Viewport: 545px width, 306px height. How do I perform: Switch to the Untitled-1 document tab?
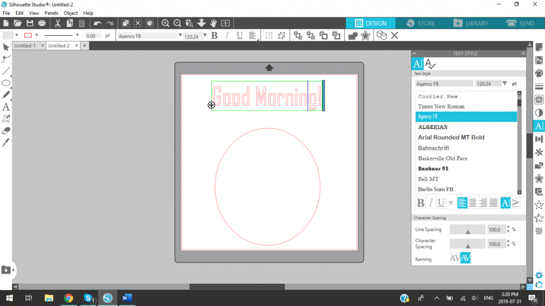25,46
